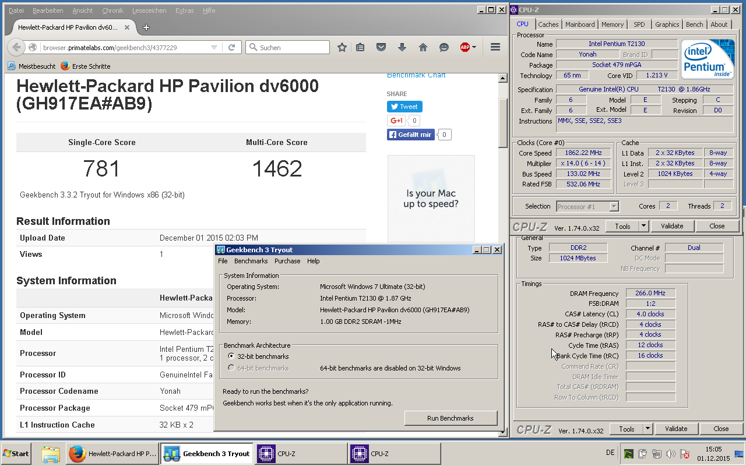Switch to Memory tab in CPU-Z
This screenshot has width=746, height=466.
point(613,24)
